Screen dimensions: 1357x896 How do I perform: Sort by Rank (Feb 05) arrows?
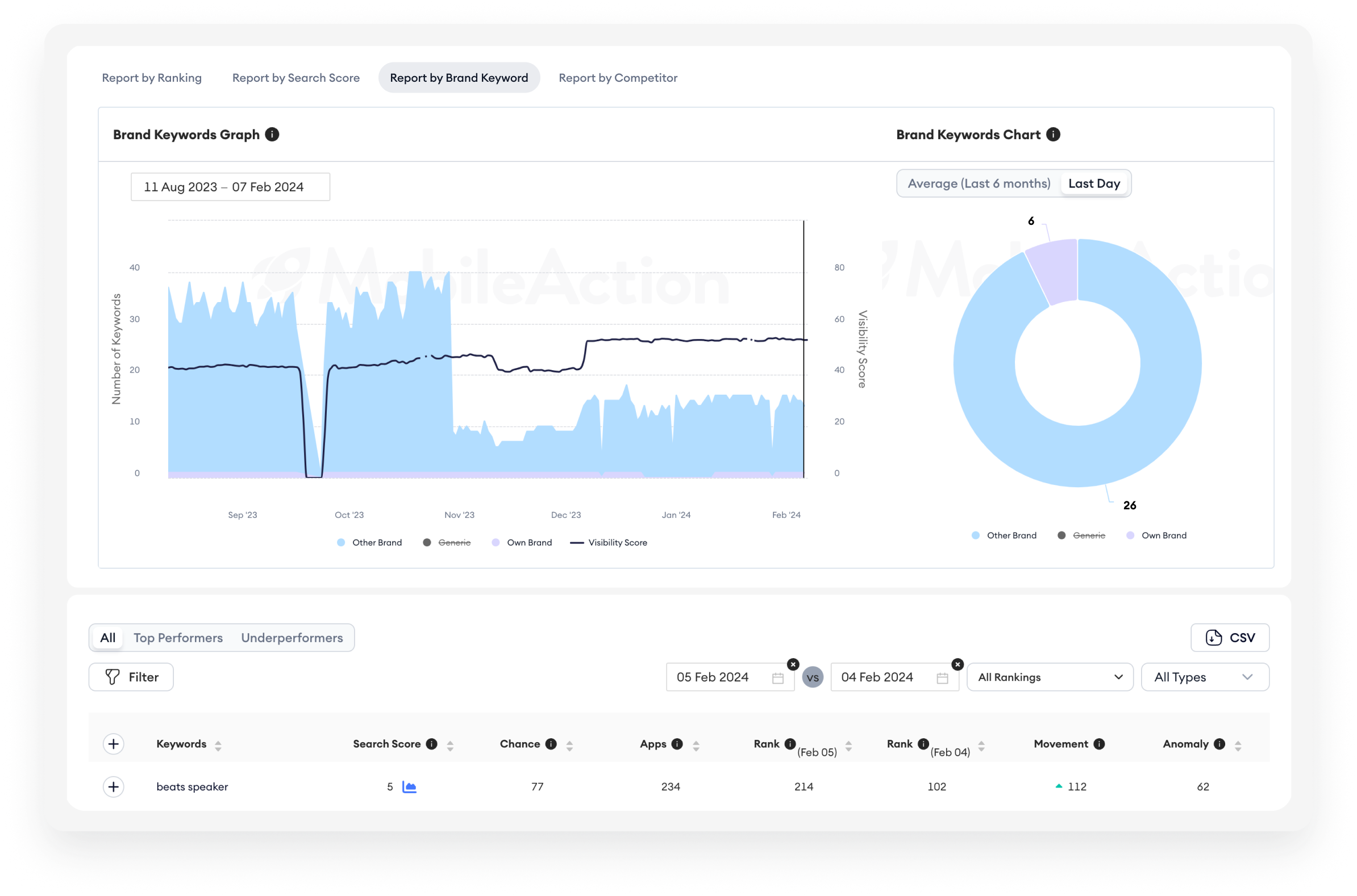pyautogui.click(x=848, y=746)
